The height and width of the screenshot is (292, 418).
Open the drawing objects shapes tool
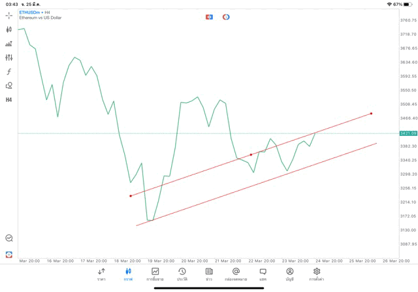tap(9, 86)
